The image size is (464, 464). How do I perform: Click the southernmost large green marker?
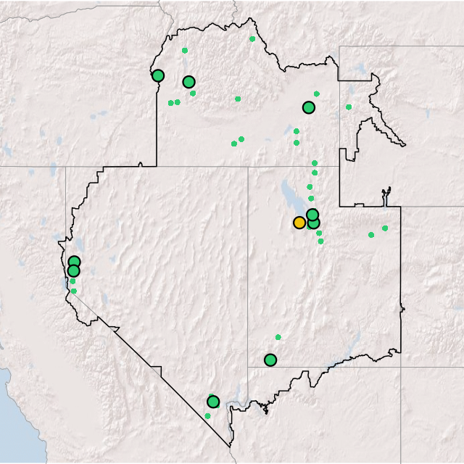[x=213, y=402]
